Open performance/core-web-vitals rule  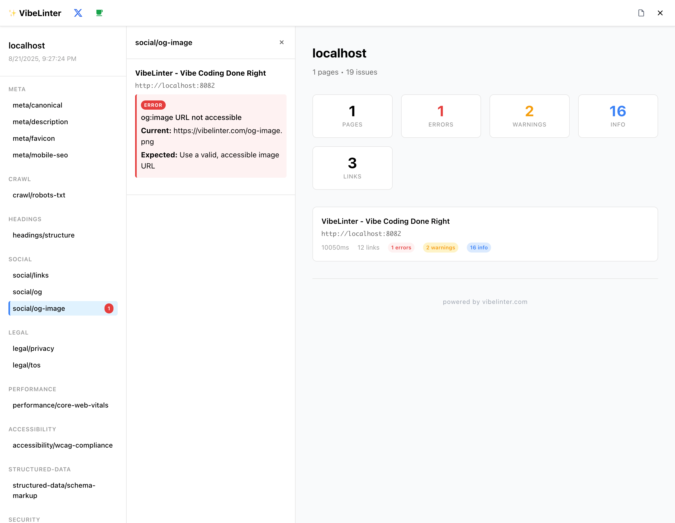tap(63, 405)
